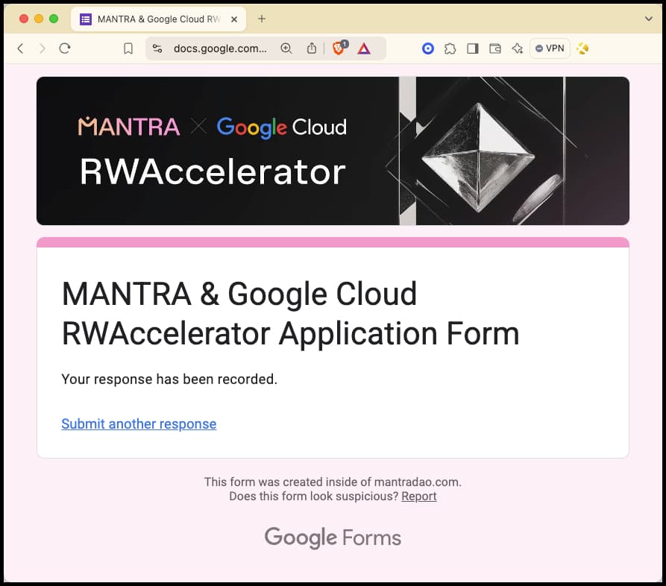Open the site settings icon in address bar
Viewport: 666px width, 586px height.
(157, 48)
